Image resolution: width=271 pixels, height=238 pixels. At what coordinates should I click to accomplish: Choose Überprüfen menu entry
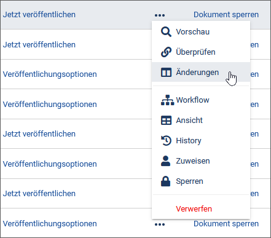click(201, 52)
